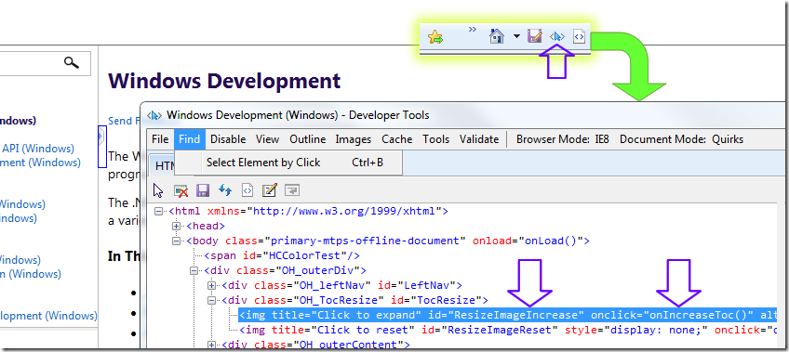Click the Add to Favorites star icon
The height and width of the screenshot is (352, 789).
(x=435, y=37)
